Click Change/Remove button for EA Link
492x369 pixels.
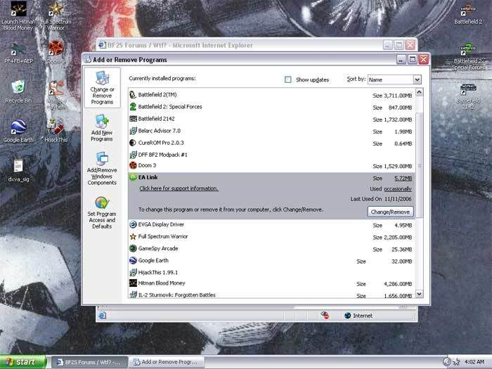390,212
